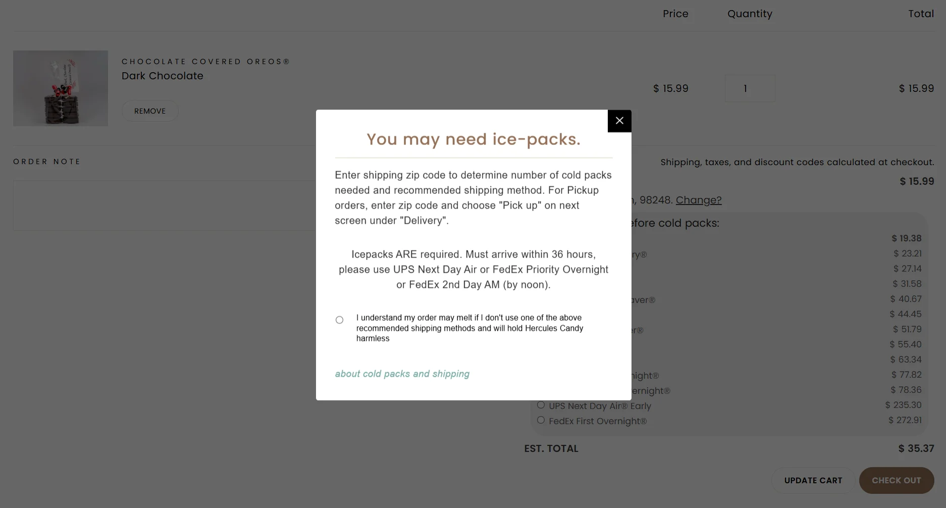Click the $ 235.30 shipping price
The width and height of the screenshot is (946, 508).
(903, 405)
